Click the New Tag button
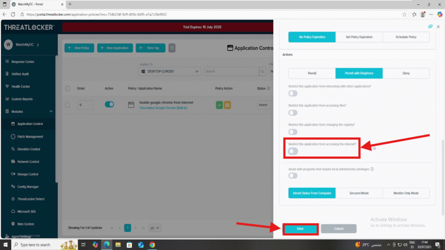This screenshot has width=445, height=250. click(150, 48)
